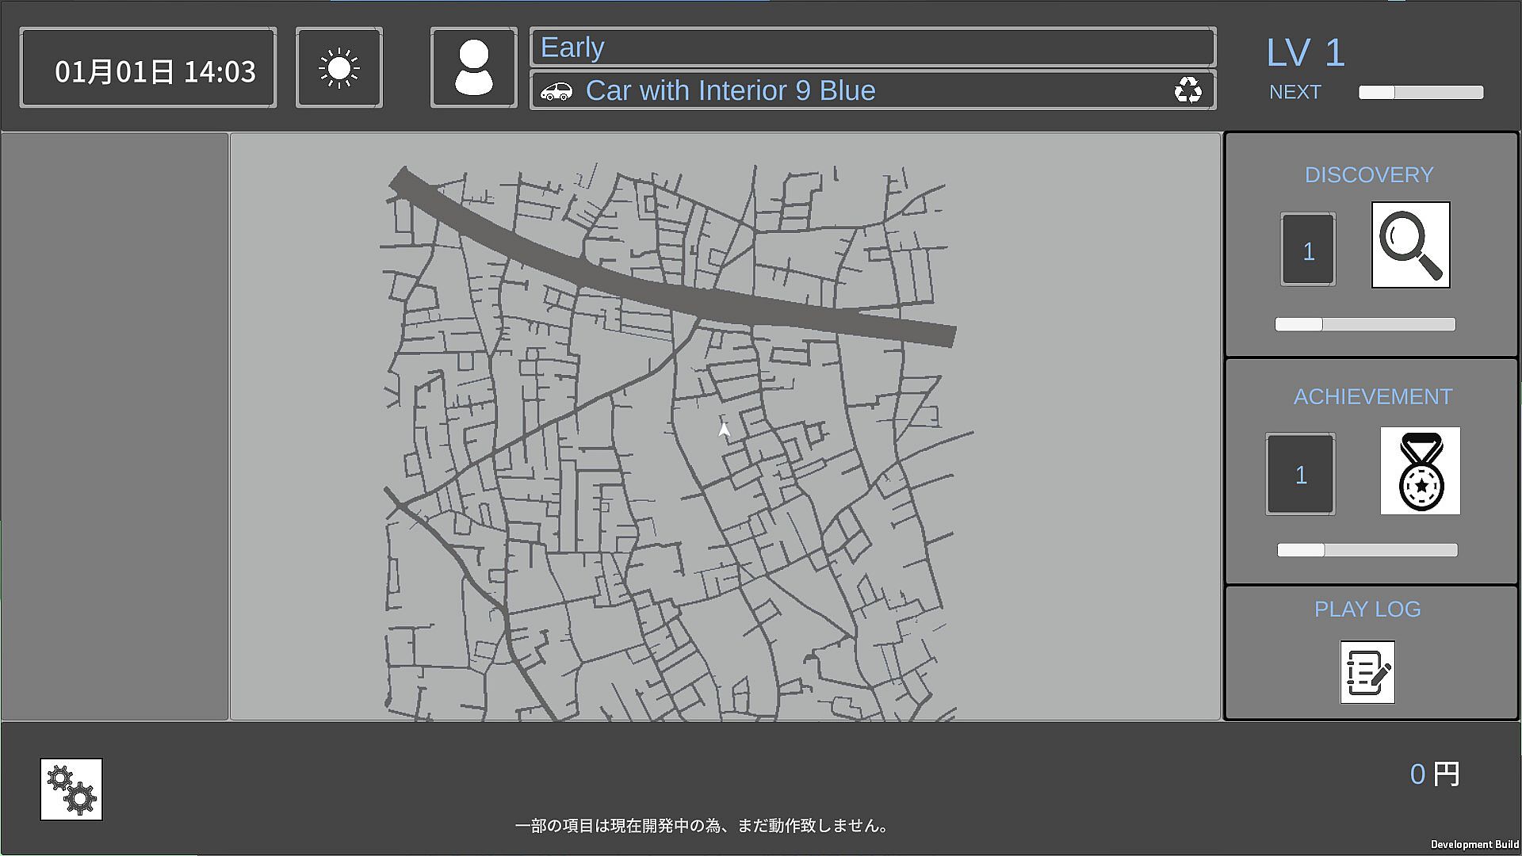1522x856 pixels.
Task: Click the sun weather icon
Action: click(x=338, y=68)
